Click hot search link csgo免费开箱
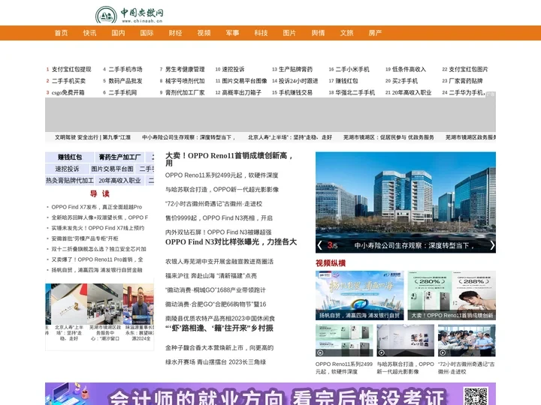This screenshot has height=405, width=541. point(68,93)
